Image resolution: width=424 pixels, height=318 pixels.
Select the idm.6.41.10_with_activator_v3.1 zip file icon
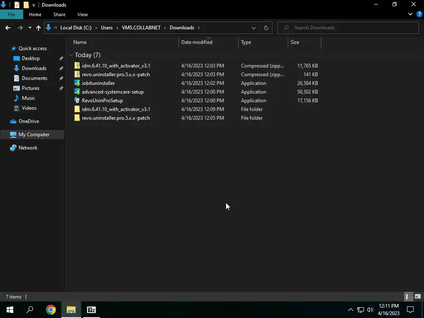point(77,66)
